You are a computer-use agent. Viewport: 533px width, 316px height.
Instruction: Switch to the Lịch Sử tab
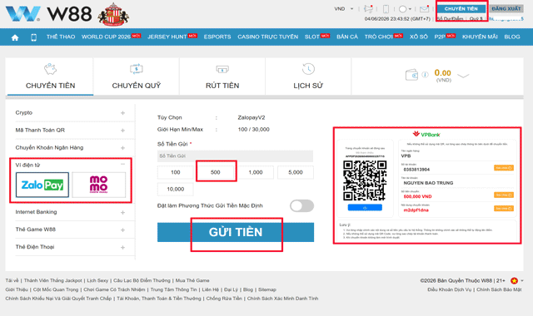click(x=308, y=77)
